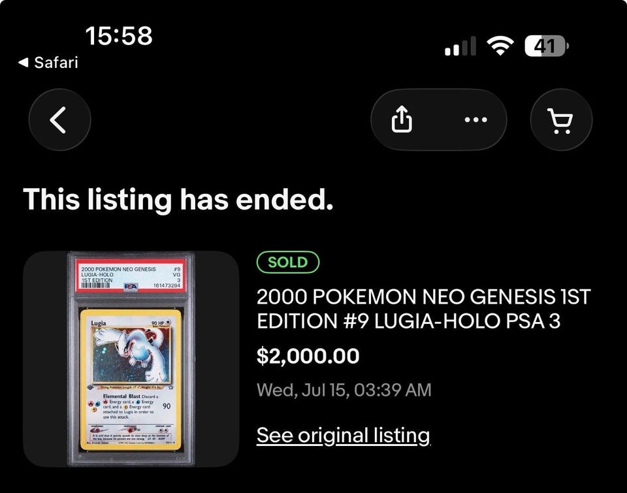Tap the share icon

pyautogui.click(x=402, y=119)
